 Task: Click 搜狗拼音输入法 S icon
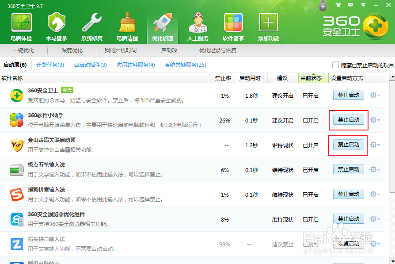[x=17, y=195]
